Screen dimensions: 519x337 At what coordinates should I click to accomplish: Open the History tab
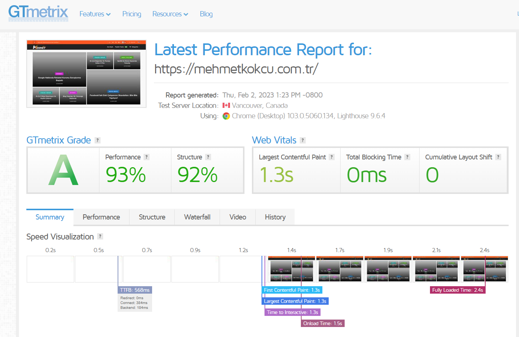[275, 217]
